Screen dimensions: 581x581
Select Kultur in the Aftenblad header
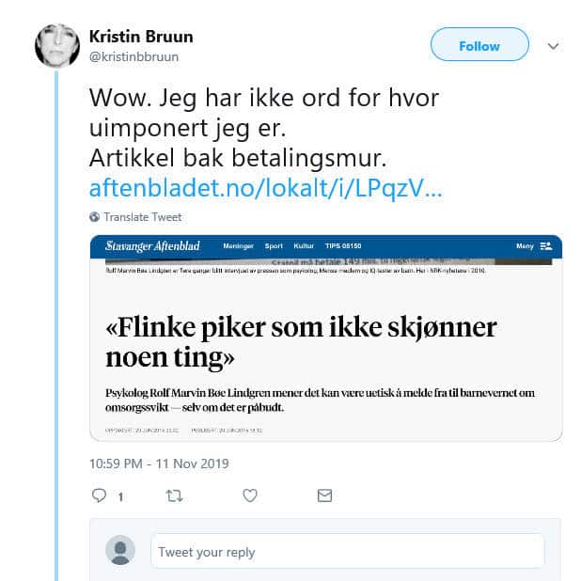coord(304,246)
